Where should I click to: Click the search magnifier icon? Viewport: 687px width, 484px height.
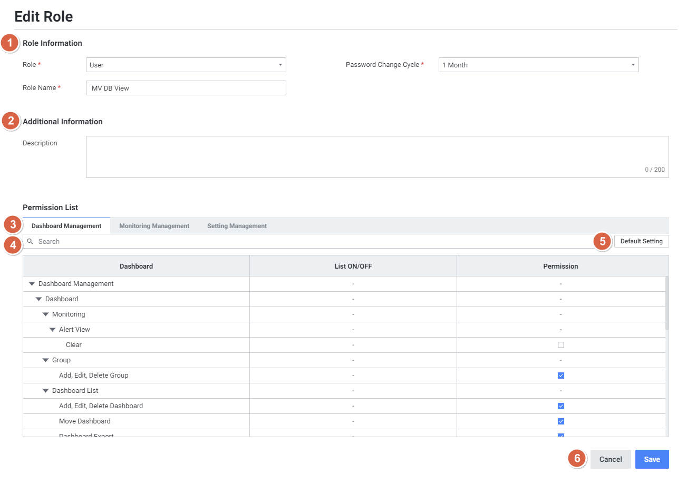[x=30, y=241]
